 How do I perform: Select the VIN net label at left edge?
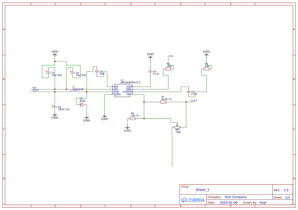tap(35, 88)
